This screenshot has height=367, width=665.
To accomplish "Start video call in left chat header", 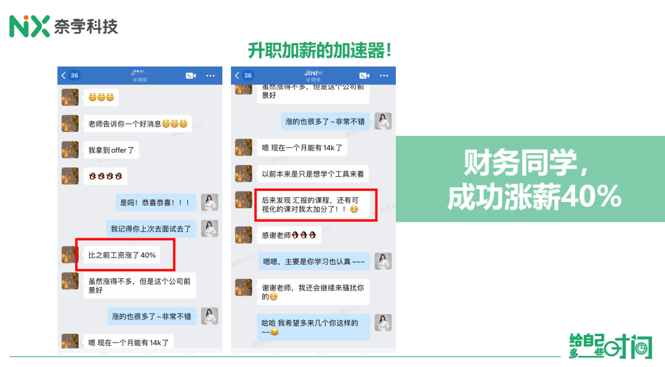I will (x=191, y=76).
